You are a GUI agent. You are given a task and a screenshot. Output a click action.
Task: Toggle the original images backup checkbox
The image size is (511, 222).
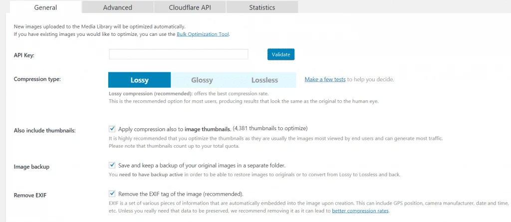coord(112,165)
